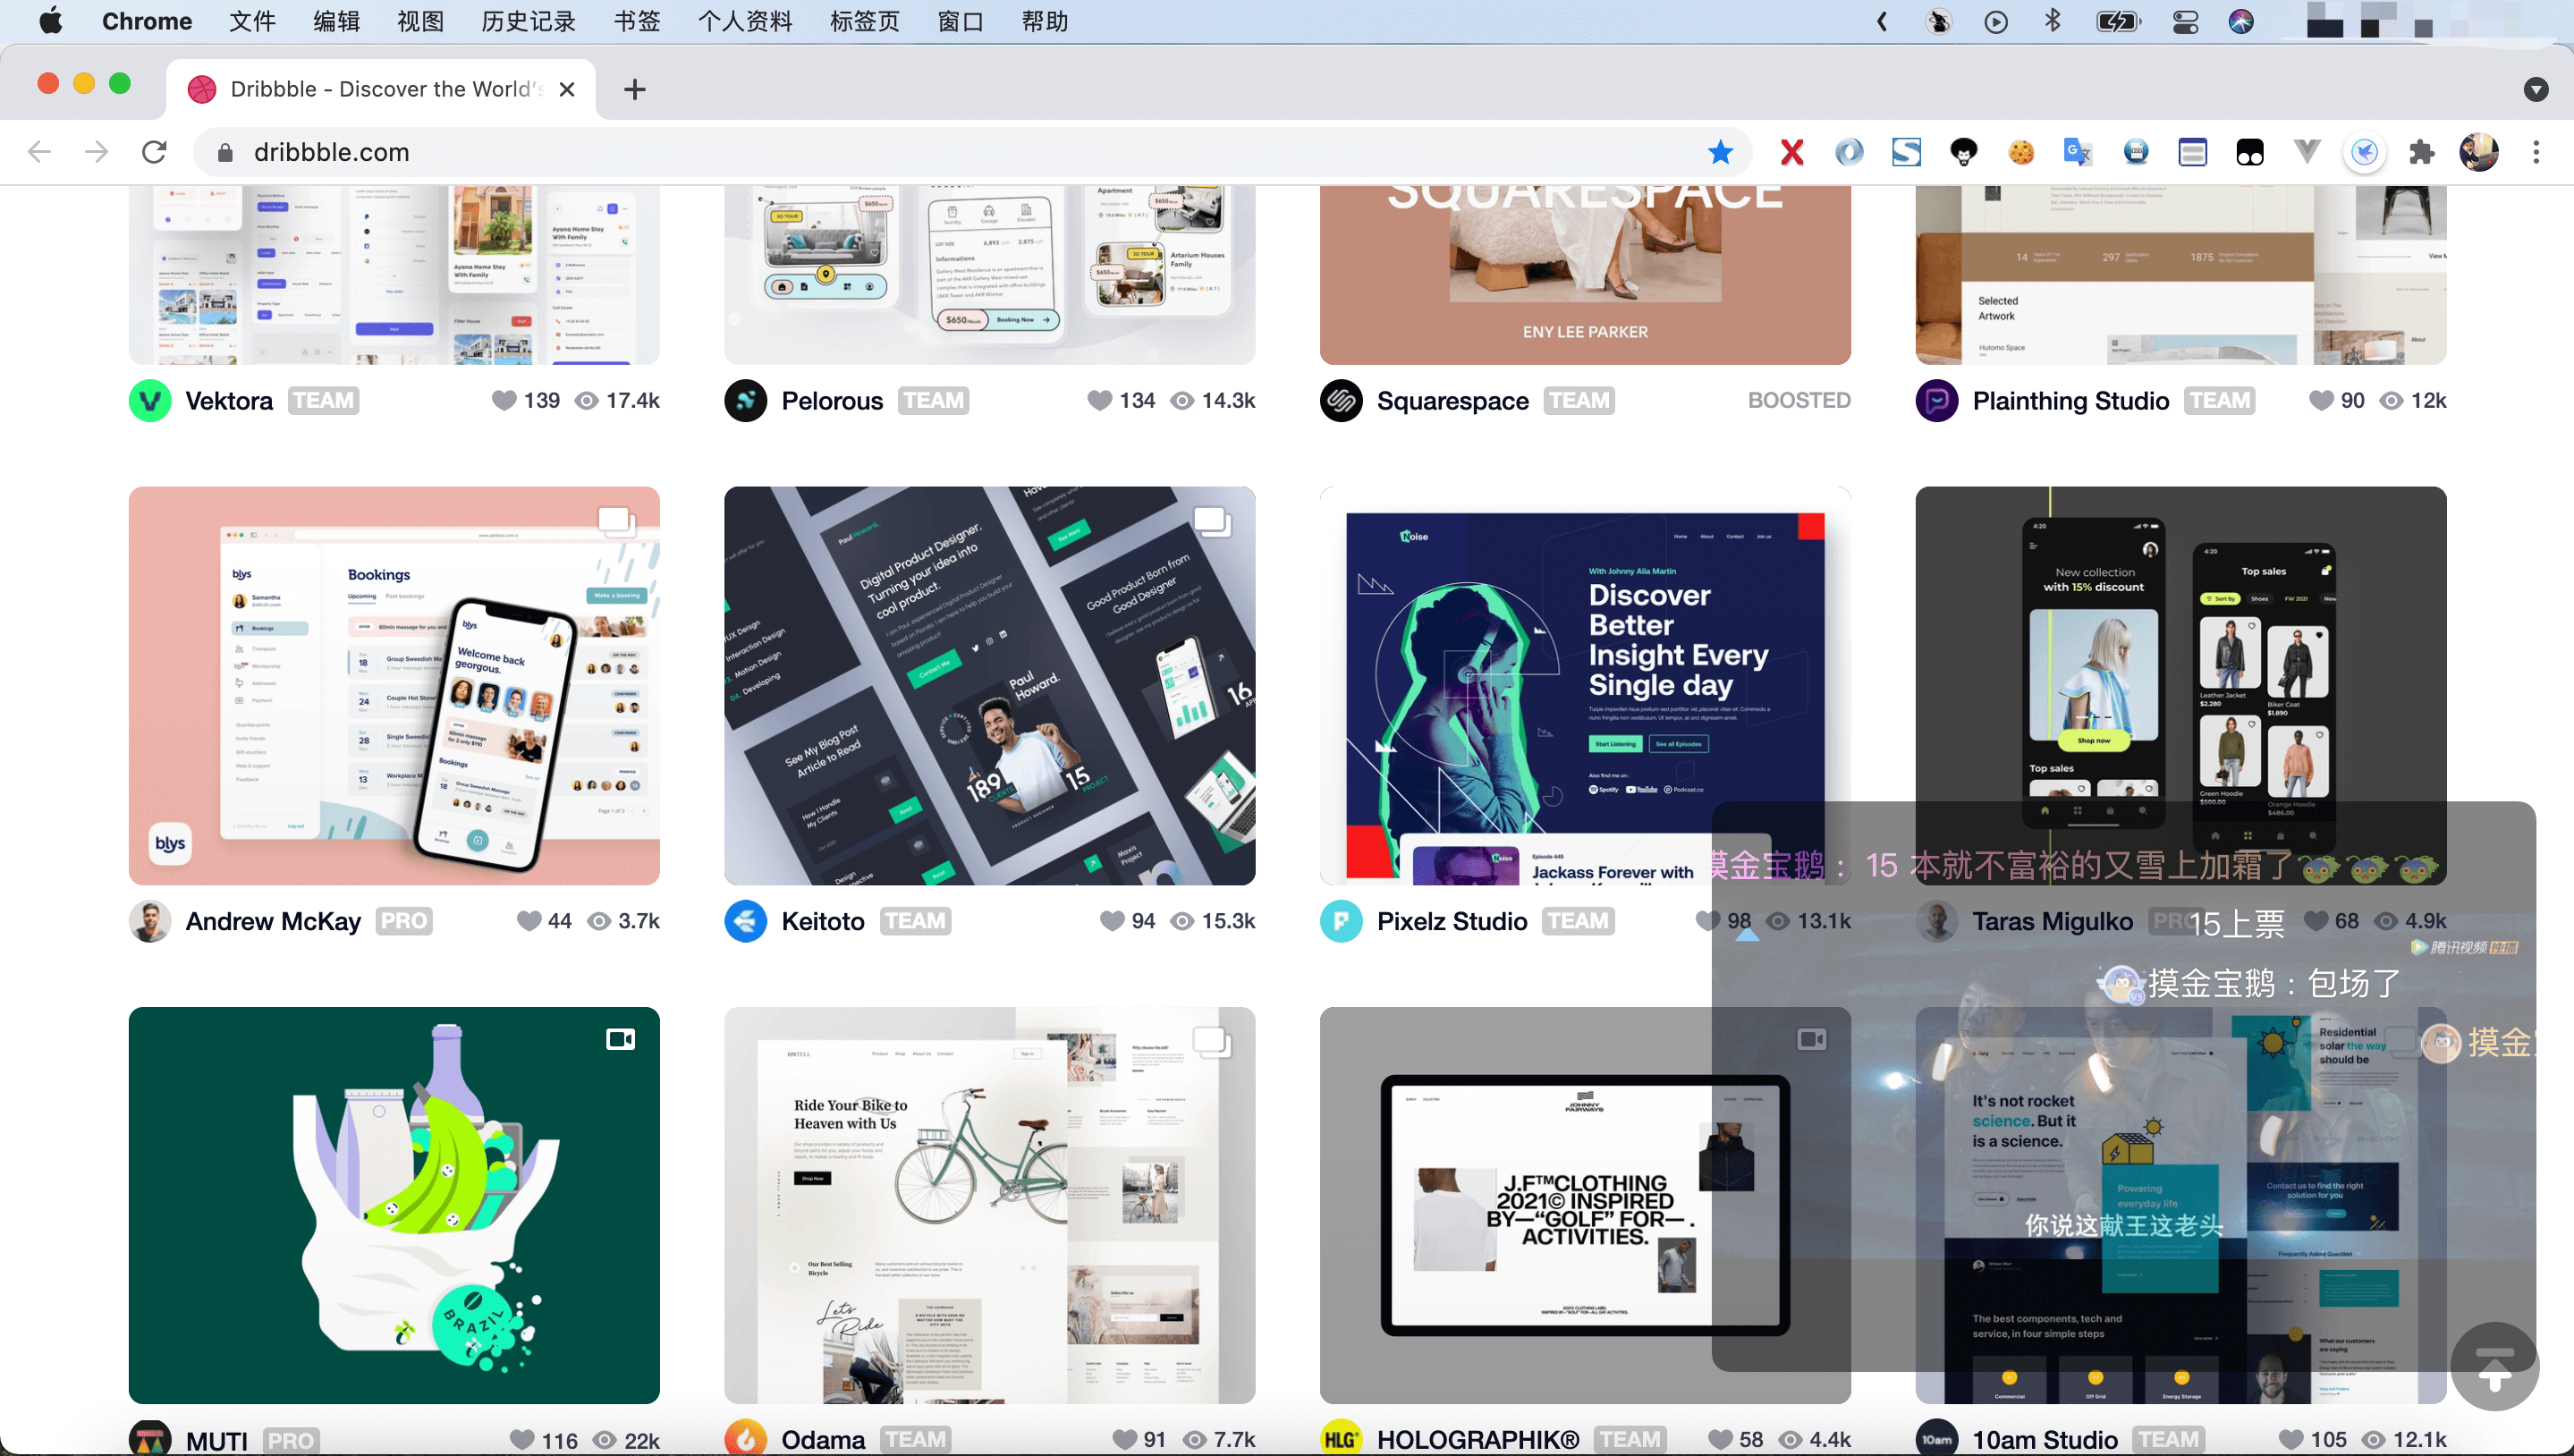Open Chrome three-dot menu
Screen dimensions: 2574x1456
(x=2535, y=152)
